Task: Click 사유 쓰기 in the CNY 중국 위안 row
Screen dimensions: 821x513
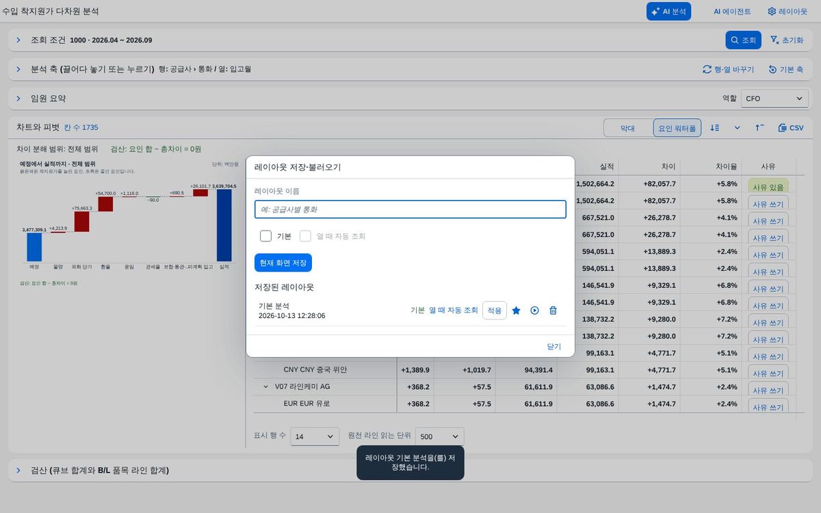Action: 768,373
